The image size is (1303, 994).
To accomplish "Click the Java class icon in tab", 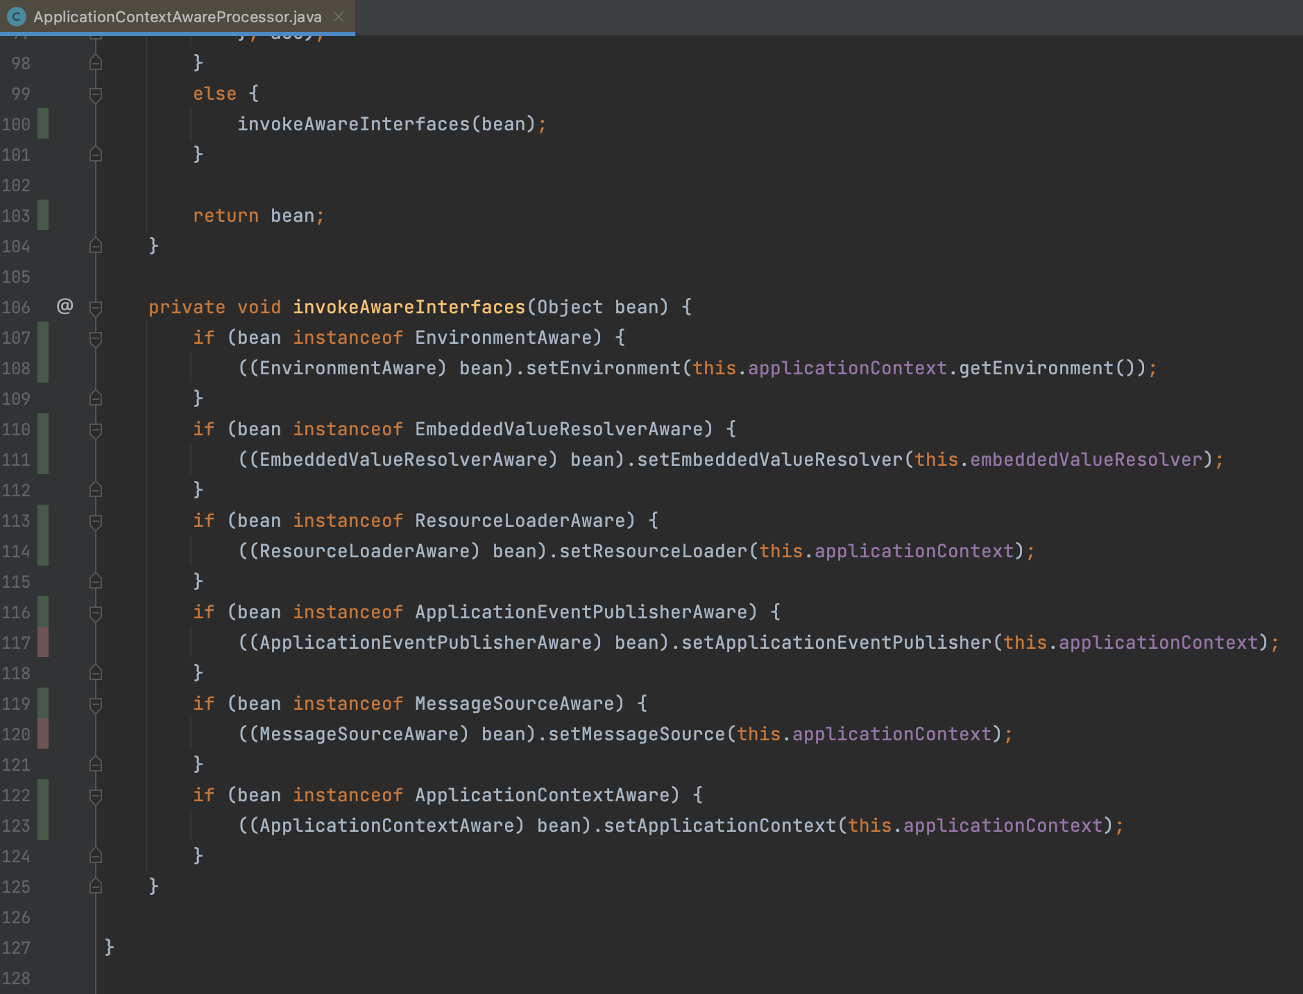I will tap(16, 17).
